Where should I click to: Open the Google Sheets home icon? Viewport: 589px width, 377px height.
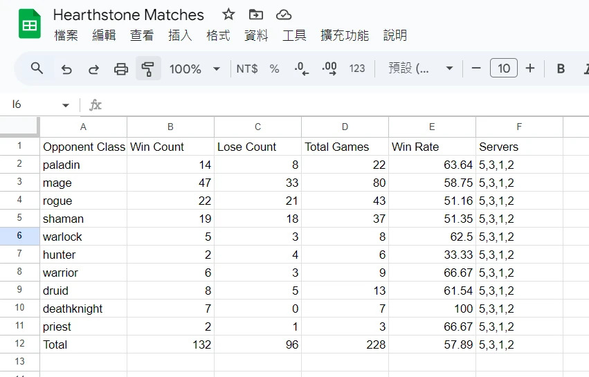[30, 24]
